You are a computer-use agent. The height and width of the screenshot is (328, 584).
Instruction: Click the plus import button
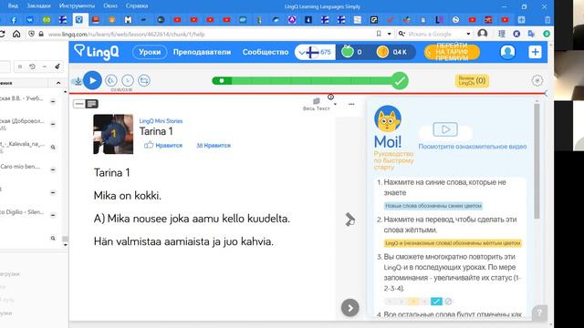coord(535,52)
